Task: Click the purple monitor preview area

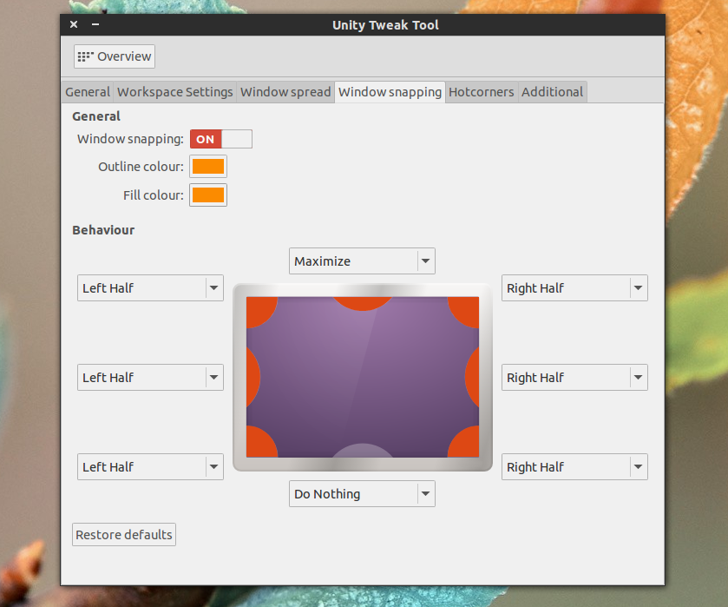Action: [363, 377]
